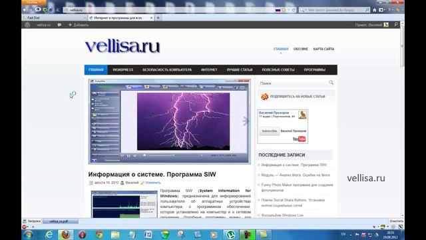Image resolution: width=426 pixels, height=240 pixels.
Task: Click the site Поиск search field
Action: [294, 83]
